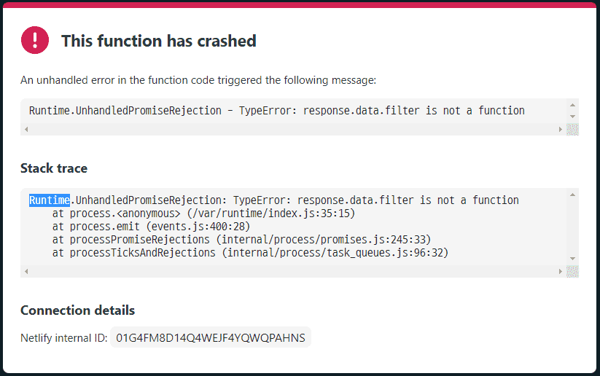Click the up arrow of the stack trace scrollbar

pyautogui.click(x=572, y=195)
